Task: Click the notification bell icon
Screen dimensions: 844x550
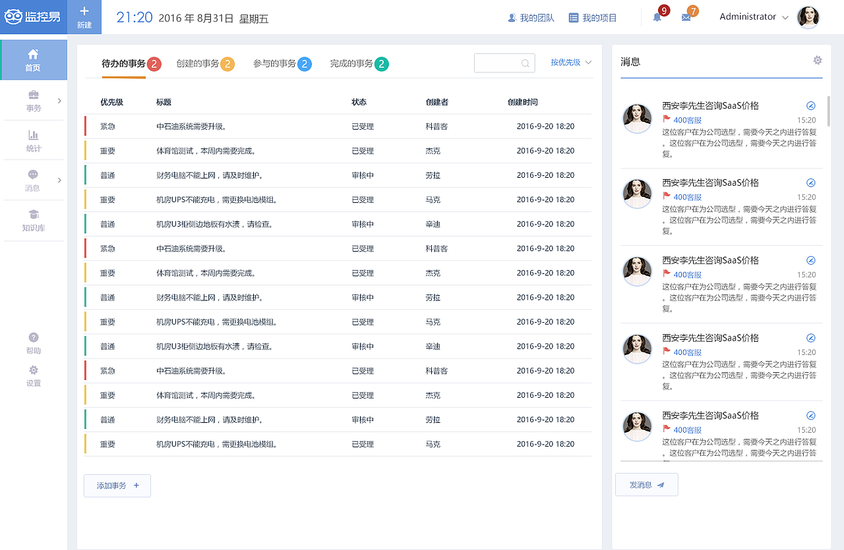Action: tap(657, 18)
